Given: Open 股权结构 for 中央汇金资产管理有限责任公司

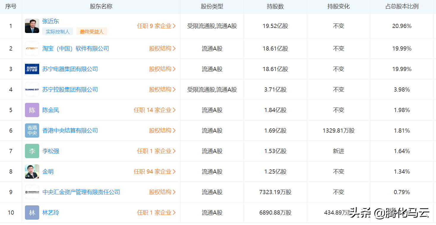Looking at the screenshot, I should click(x=162, y=192).
